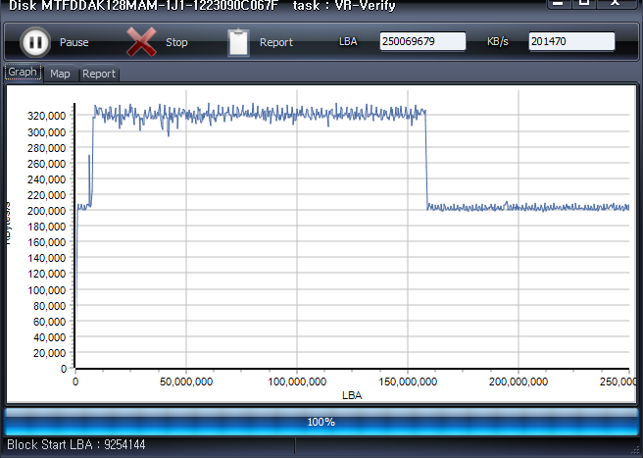Viewport: 643px width, 458px height.
Task: Click the 320,000 y-axis label
Action: click(46, 116)
